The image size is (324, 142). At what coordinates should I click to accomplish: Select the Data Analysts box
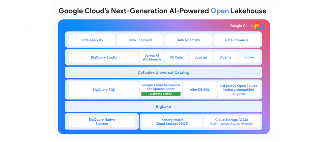click(x=92, y=40)
